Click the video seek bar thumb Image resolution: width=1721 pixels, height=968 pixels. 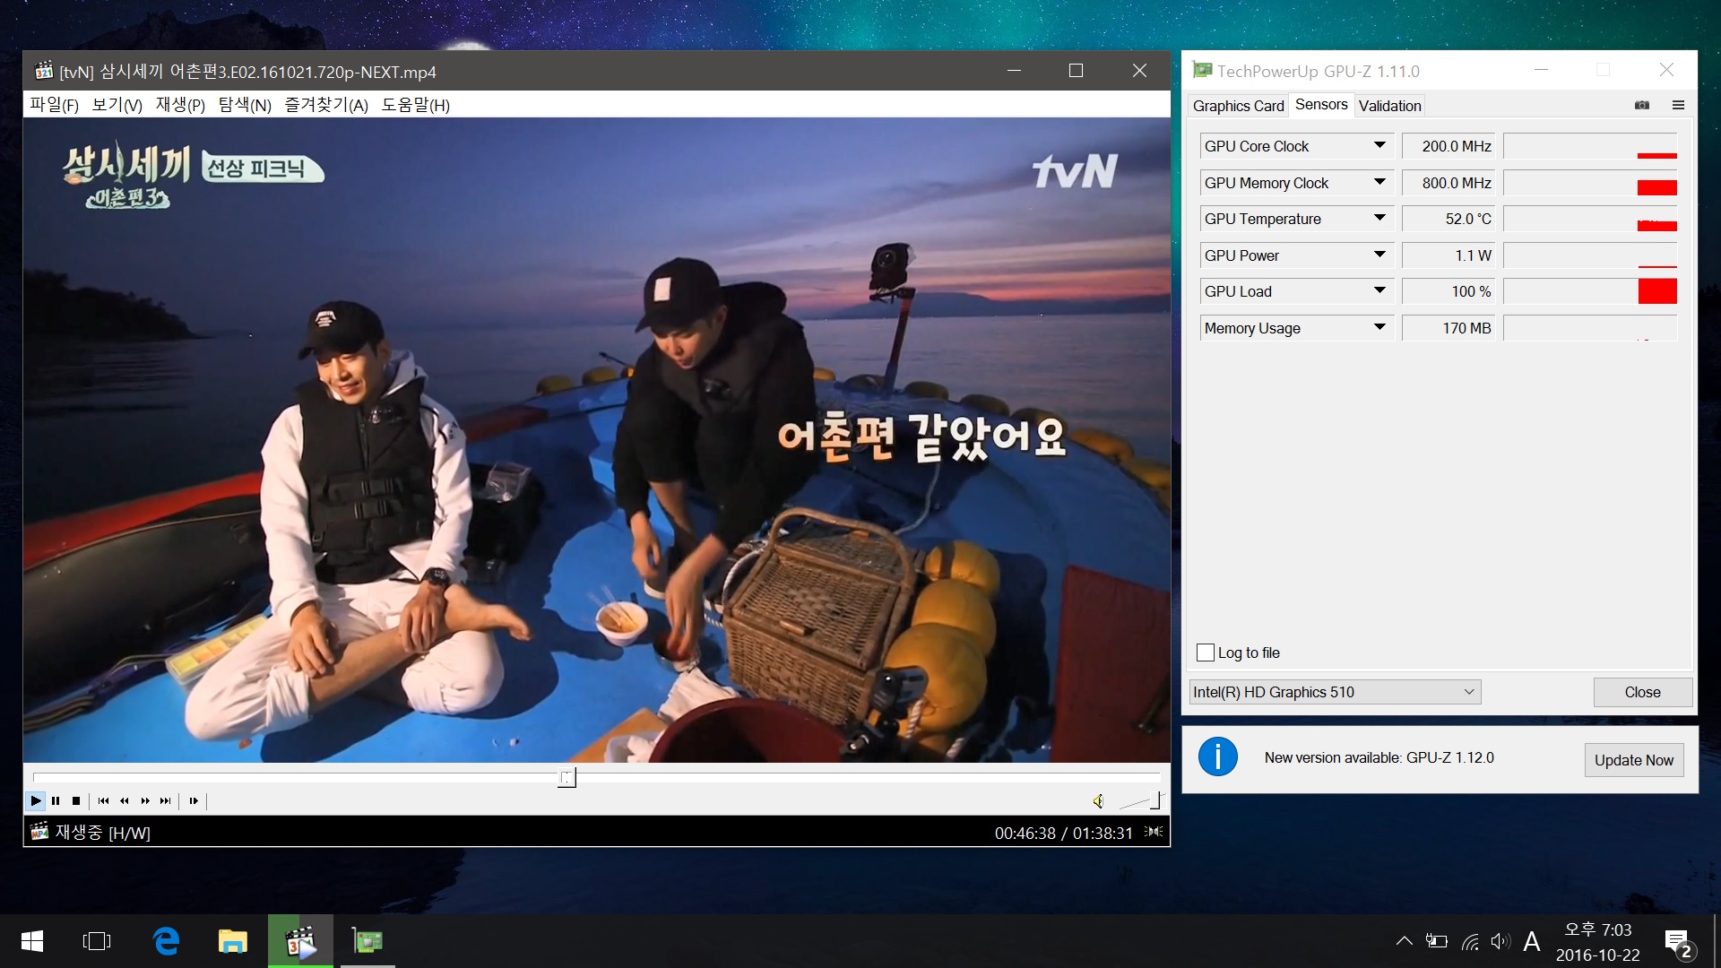pos(566,777)
